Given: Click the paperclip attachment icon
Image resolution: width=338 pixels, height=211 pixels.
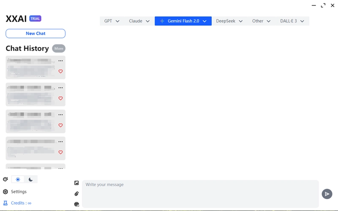Looking at the screenshot, I should (x=76, y=194).
